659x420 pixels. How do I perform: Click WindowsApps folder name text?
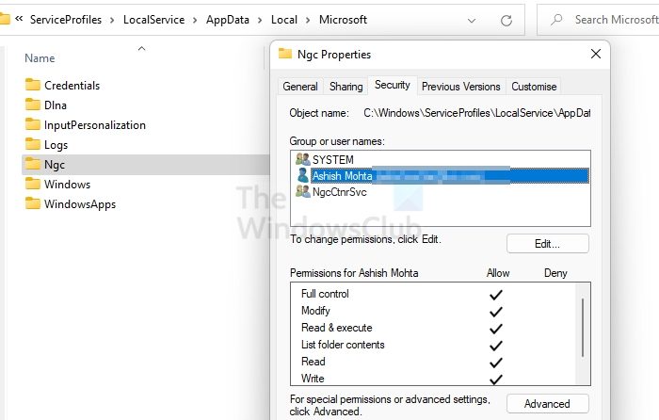click(x=80, y=204)
